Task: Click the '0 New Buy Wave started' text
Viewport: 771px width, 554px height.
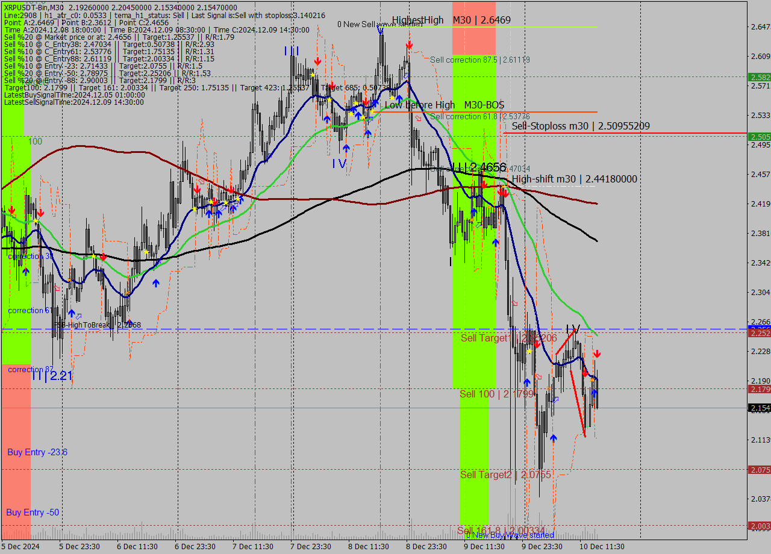Action: click(510, 535)
